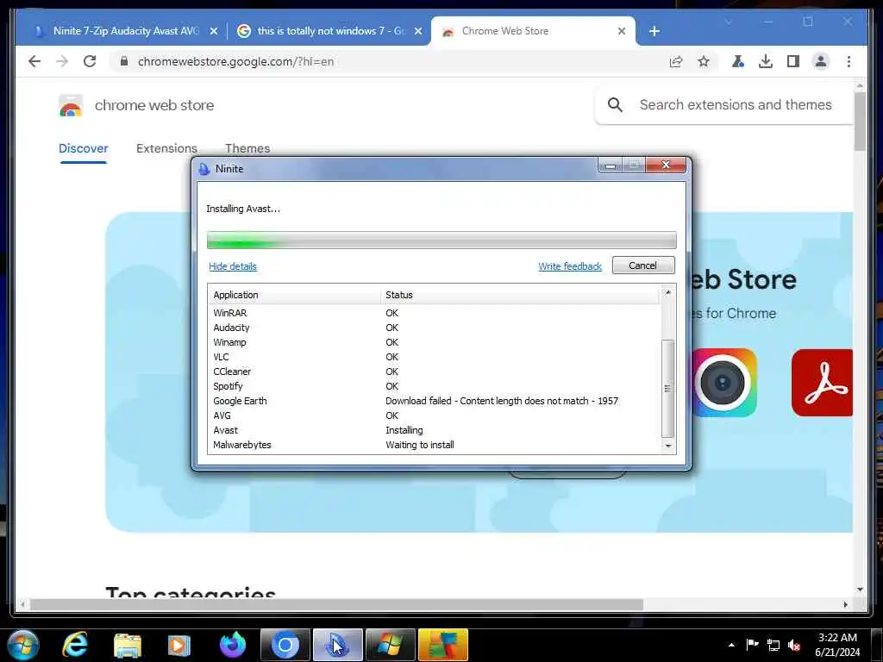Click the browser back arrow
The width and height of the screenshot is (883, 662).
point(34,61)
